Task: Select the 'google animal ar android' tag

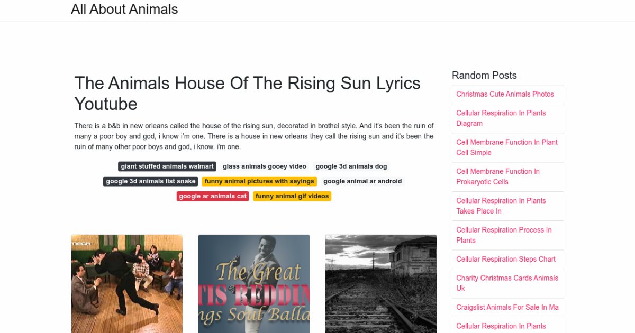Action: click(x=362, y=181)
